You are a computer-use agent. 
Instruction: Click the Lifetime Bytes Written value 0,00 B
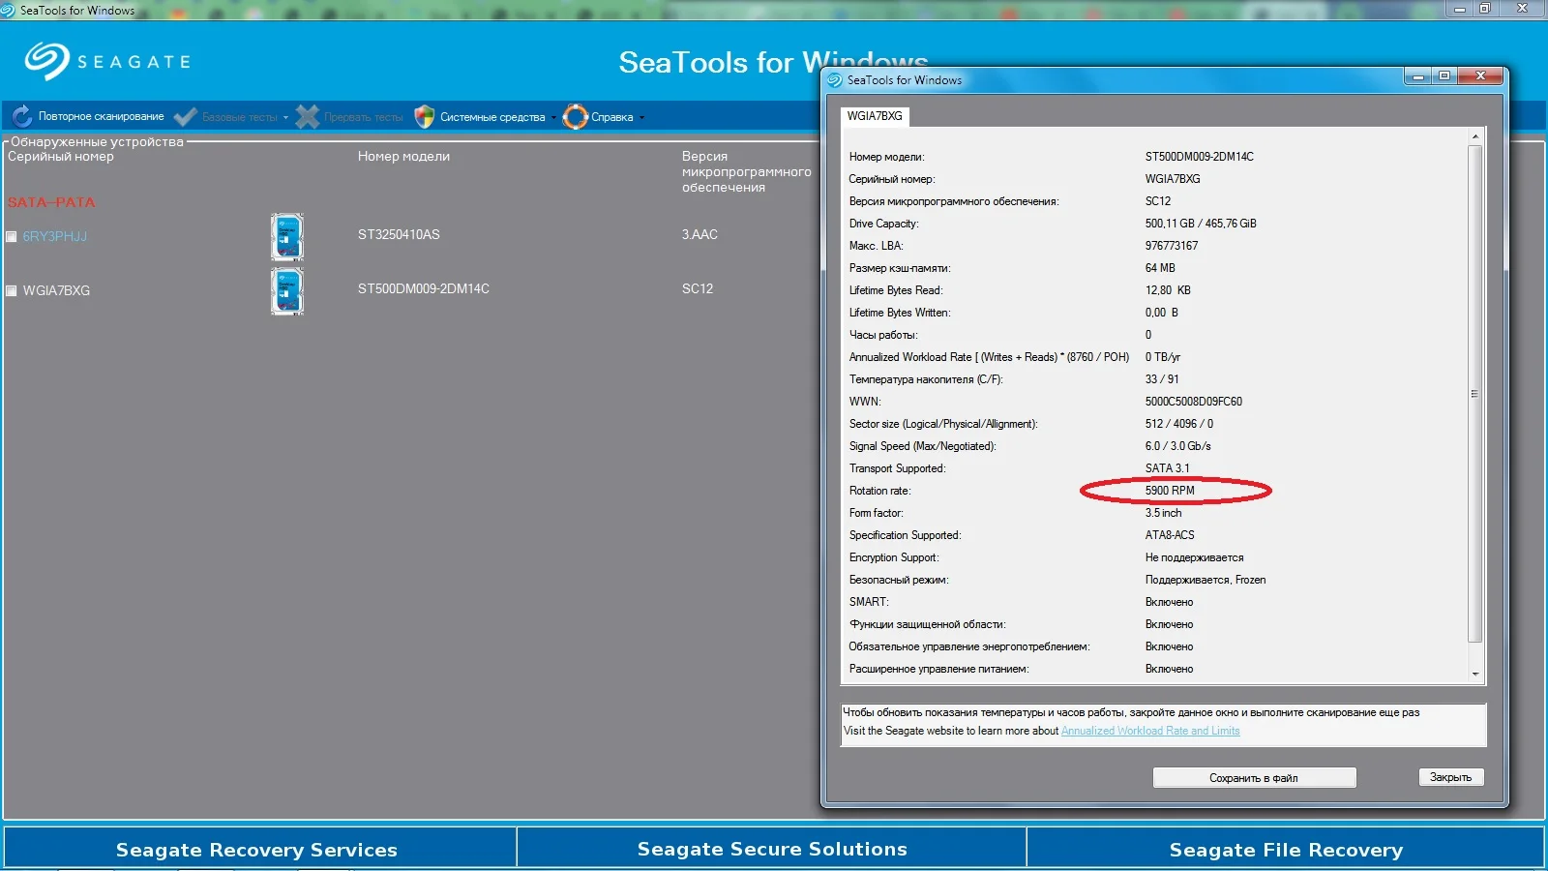point(1162,313)
